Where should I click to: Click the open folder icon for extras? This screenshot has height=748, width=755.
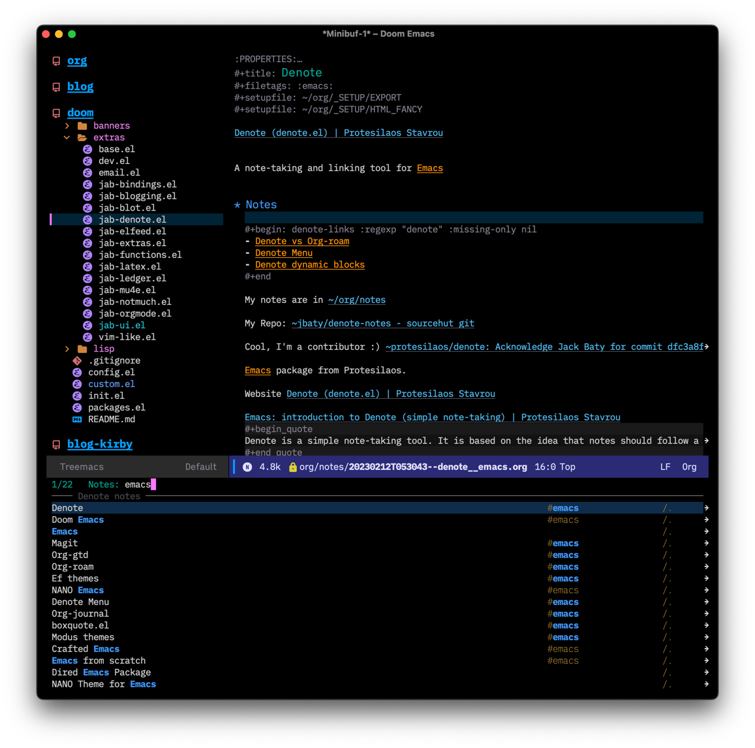[81, 137]
